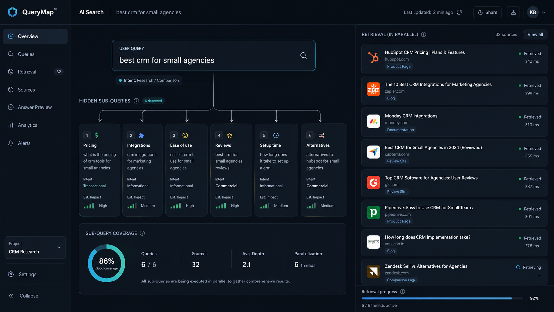Open Answer Preview in sidebar
The height and width of the screenshot is (312, 554).
click(35, 107)
